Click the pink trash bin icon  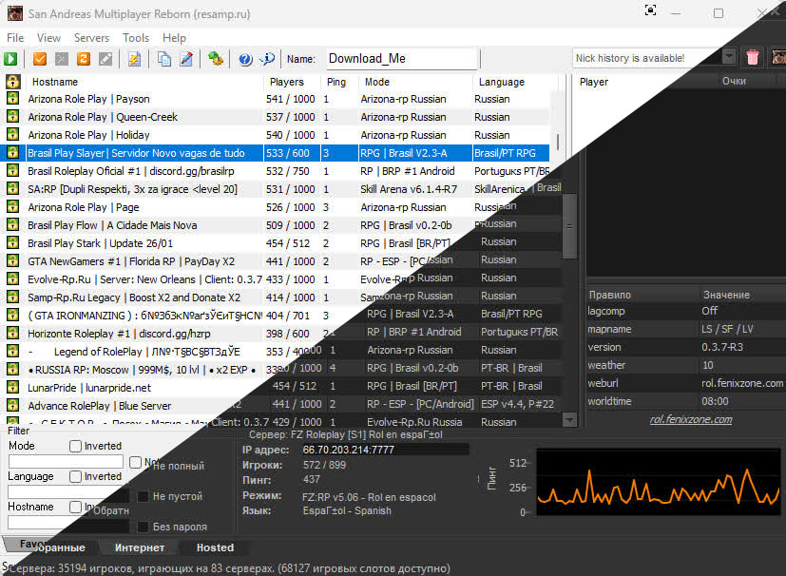[x=753, y=58]
